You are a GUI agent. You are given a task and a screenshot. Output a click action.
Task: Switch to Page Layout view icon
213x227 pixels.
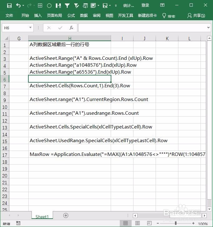(x=138, y=223)
